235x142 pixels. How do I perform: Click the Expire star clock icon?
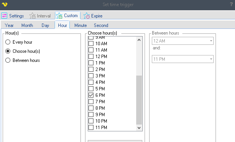point(87,16)
